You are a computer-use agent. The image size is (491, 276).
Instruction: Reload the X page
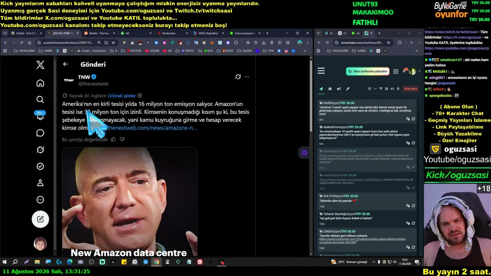tap(21, 43)
